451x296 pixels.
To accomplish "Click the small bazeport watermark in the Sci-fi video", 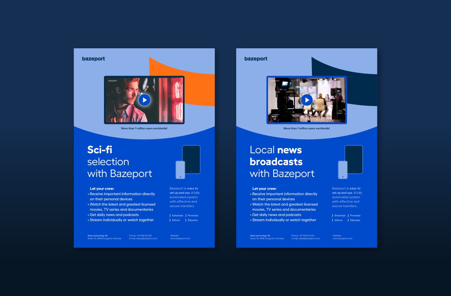I will click(112, 81).
